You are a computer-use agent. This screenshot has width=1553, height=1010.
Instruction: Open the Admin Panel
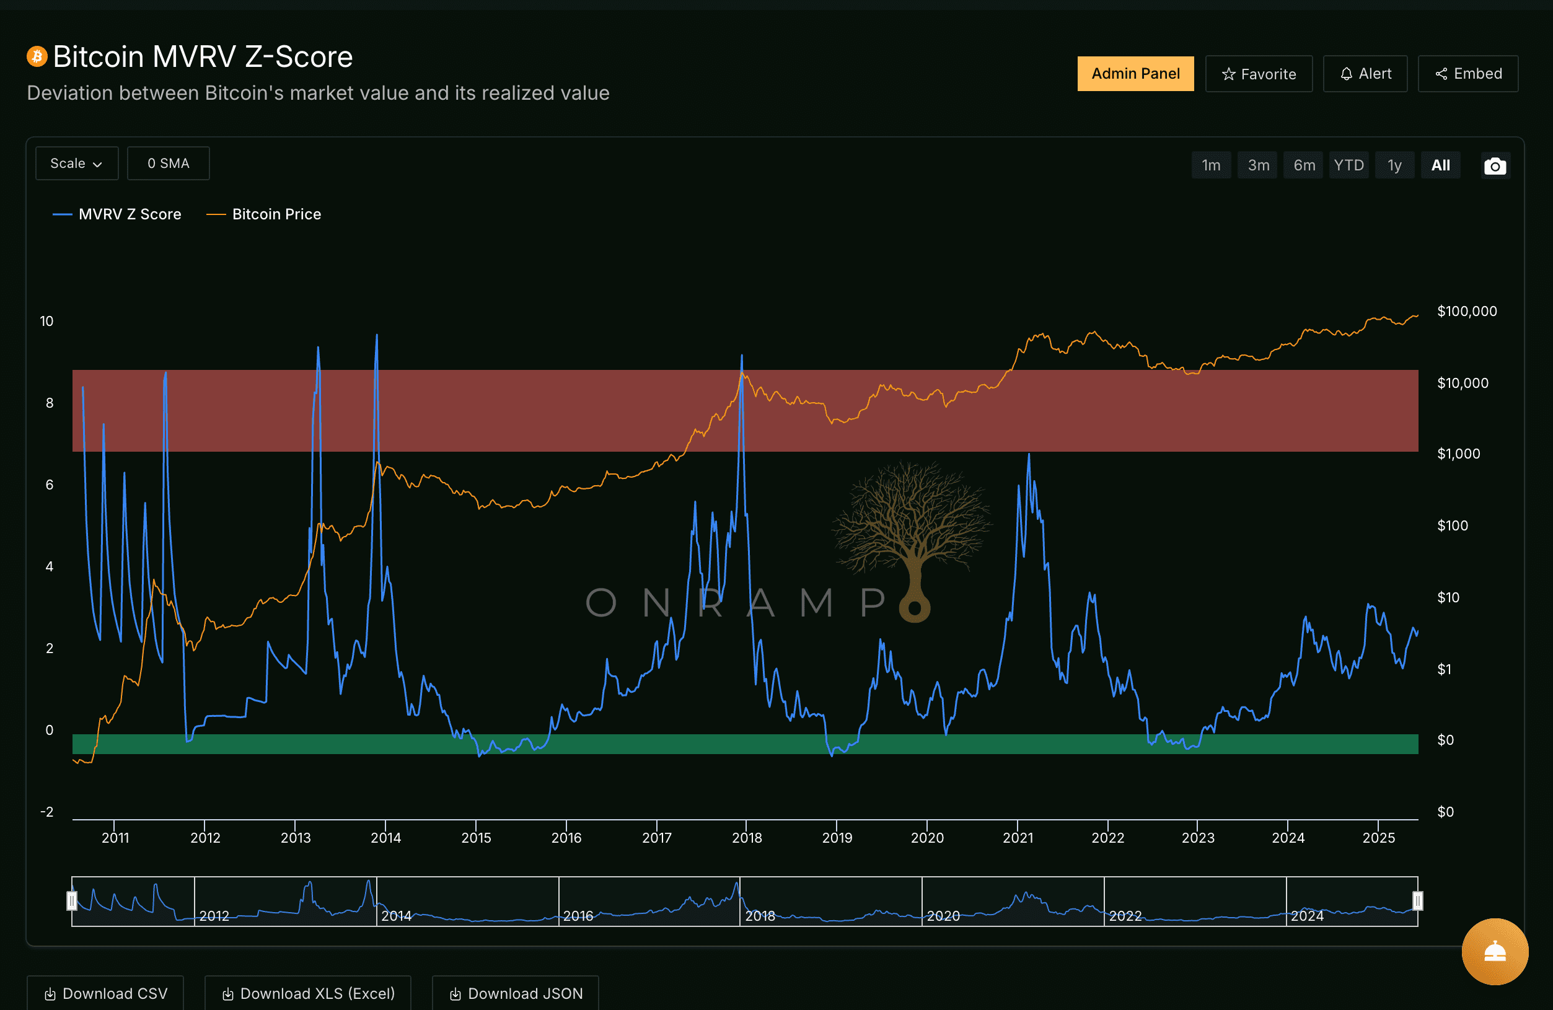coord(1135,74)
